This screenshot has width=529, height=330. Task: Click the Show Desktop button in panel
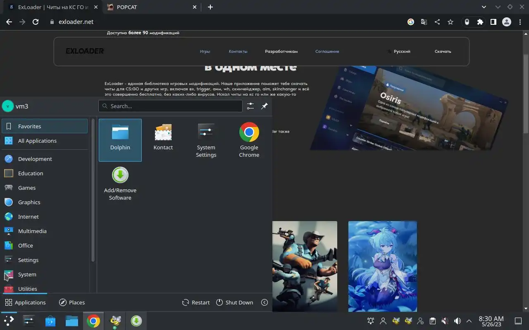[518, 321]
